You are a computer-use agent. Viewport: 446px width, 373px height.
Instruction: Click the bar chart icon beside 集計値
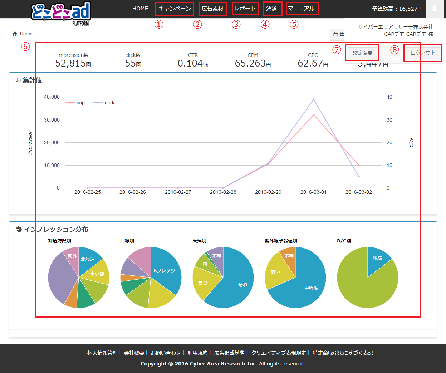18,80
